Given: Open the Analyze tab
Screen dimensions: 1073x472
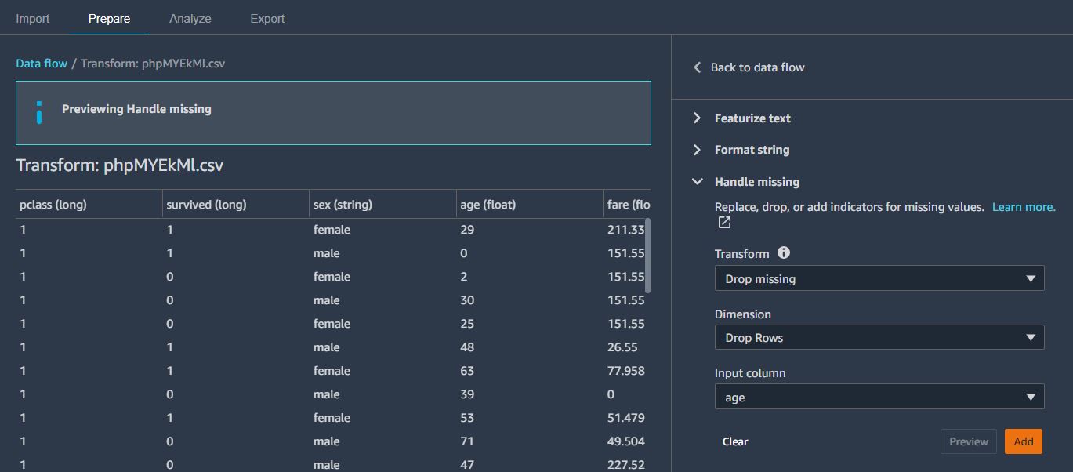Looking at the screenshot, I should (190, 18).
